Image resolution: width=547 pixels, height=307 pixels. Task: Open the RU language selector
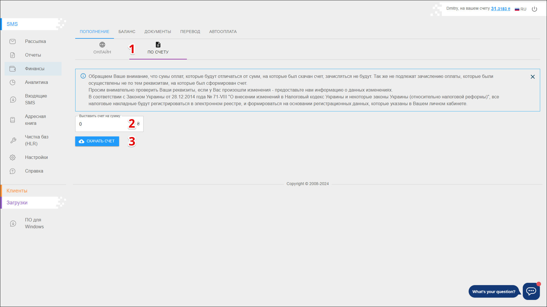pyautogui.click(x=521, y=9)
